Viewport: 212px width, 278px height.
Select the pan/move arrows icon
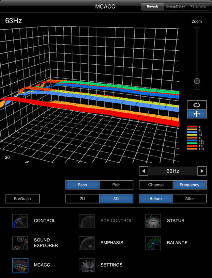tap(197, 114)
